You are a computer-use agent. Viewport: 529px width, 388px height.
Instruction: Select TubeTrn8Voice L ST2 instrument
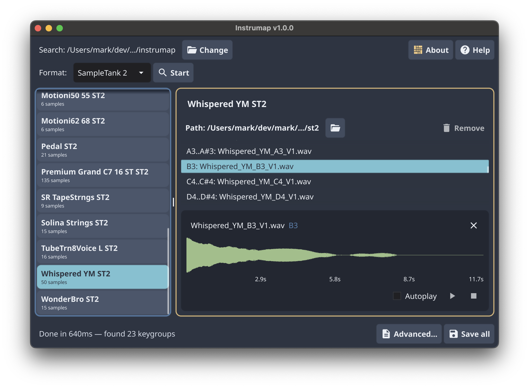click(x=103, y=252)
